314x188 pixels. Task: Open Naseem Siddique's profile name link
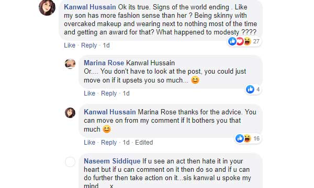pos(112,161)
